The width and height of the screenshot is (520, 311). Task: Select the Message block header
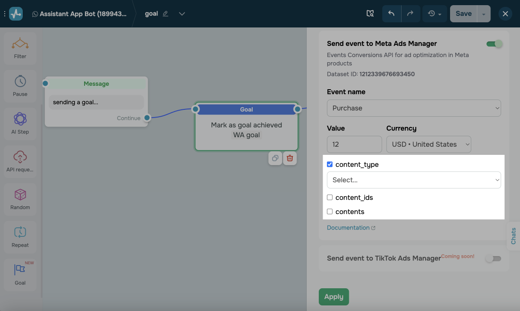point(97,84)
